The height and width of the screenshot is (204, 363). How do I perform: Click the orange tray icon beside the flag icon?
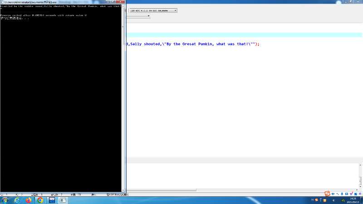325,200
